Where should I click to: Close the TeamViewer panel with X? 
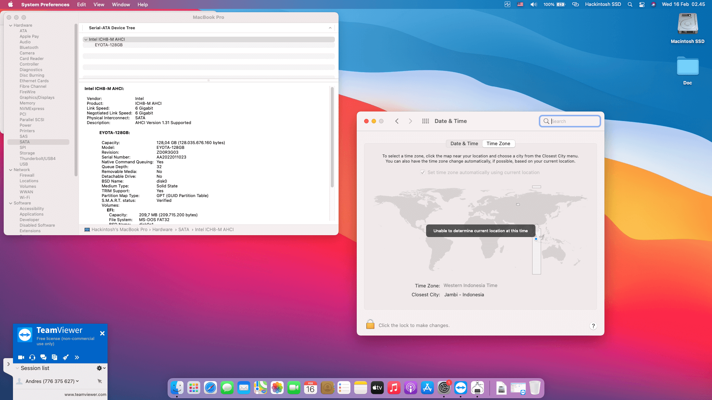(102, 333)
